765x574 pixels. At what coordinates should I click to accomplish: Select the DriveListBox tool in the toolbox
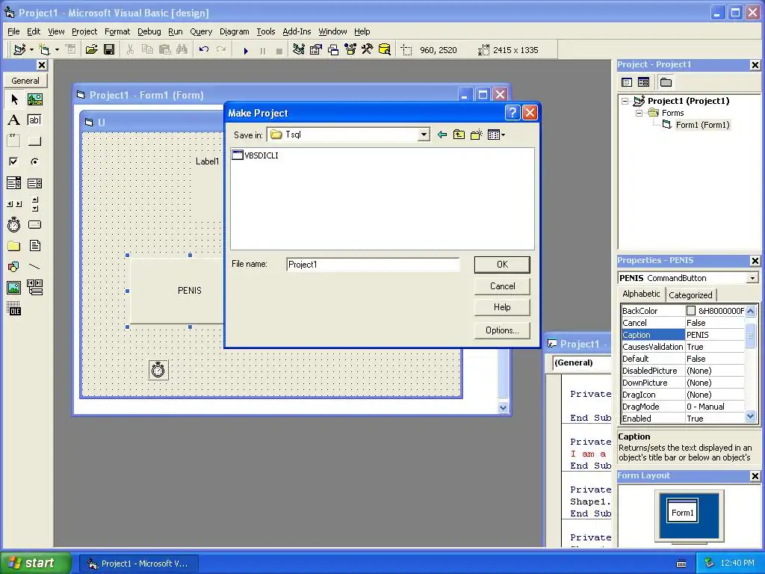pyautogui.click(x=34, y=224)
